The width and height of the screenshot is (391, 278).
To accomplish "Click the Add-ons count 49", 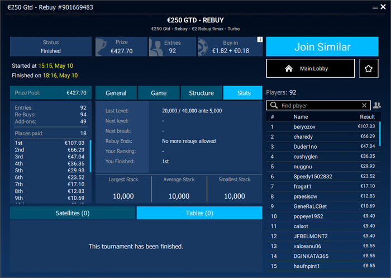I will pyautogui.click(x=83, y=121).
